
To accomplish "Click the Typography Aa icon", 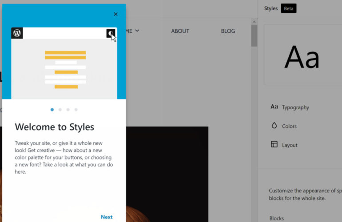I will (274, 107).
